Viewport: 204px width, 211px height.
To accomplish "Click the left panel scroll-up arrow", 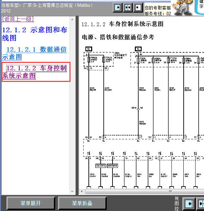I will [x=72, y=19].
